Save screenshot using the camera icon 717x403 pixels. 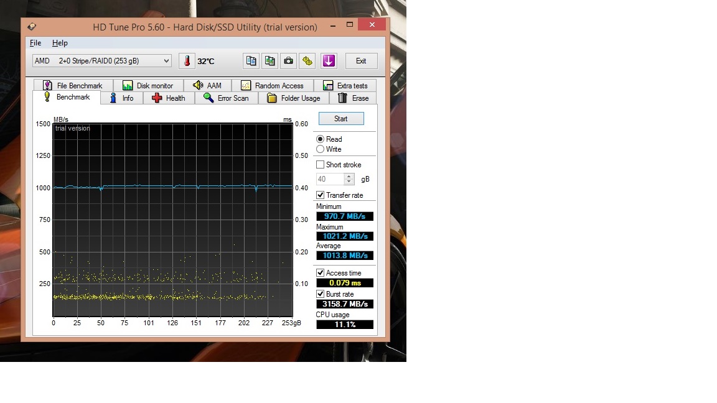(x=289, y=61)
